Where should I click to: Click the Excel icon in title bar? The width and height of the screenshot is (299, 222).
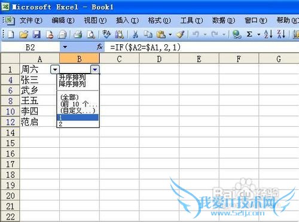5,7
